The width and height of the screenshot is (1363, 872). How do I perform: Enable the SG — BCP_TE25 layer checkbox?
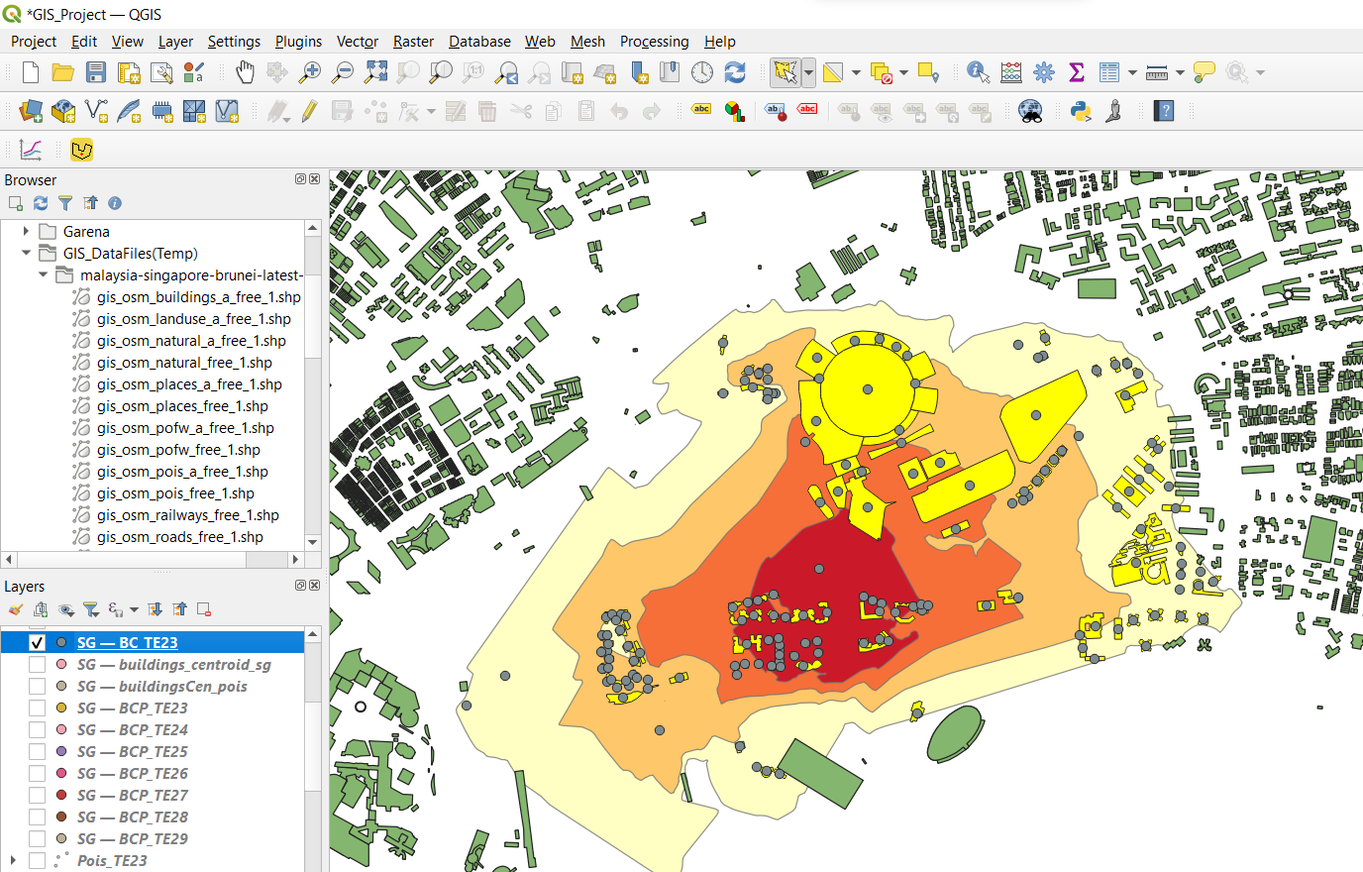[x=38, y=752]
